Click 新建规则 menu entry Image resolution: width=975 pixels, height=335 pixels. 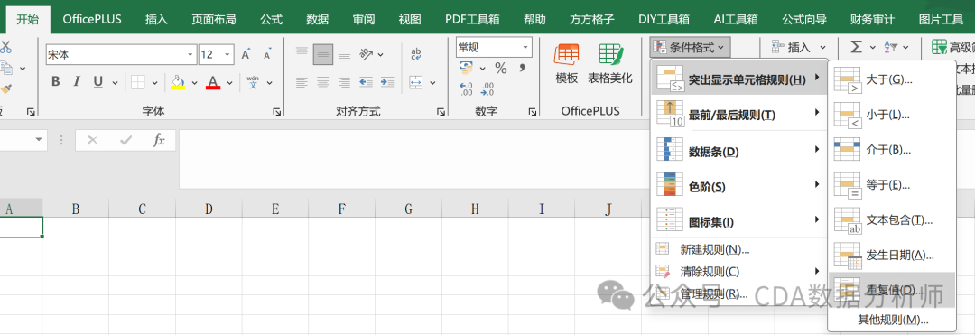tap(738, 249)
